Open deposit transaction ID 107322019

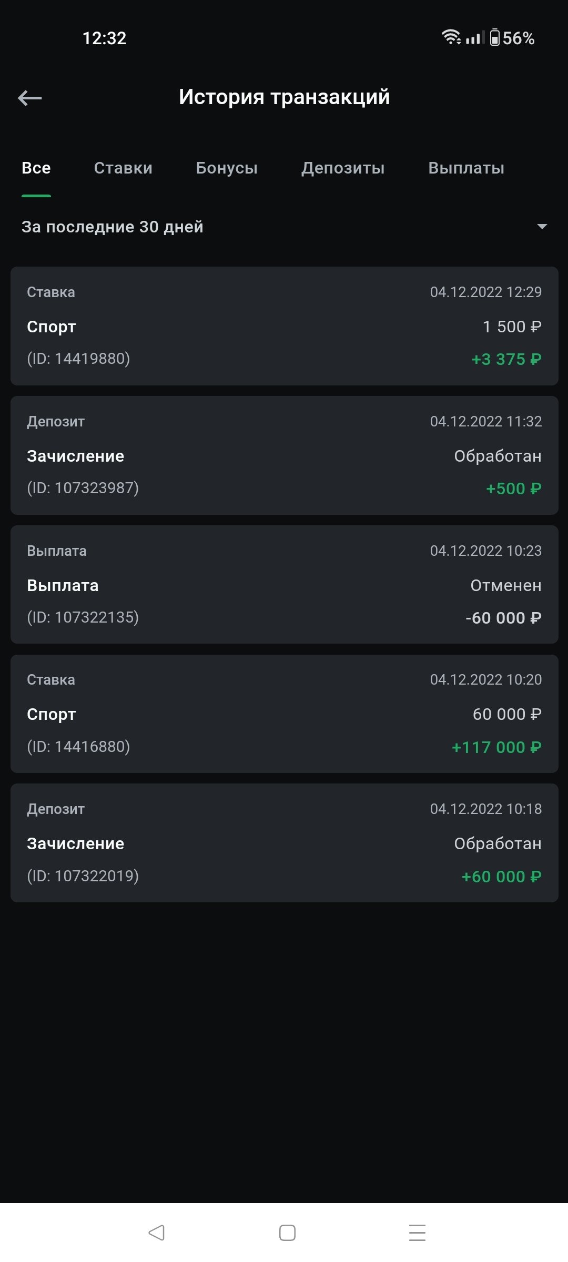284,843
